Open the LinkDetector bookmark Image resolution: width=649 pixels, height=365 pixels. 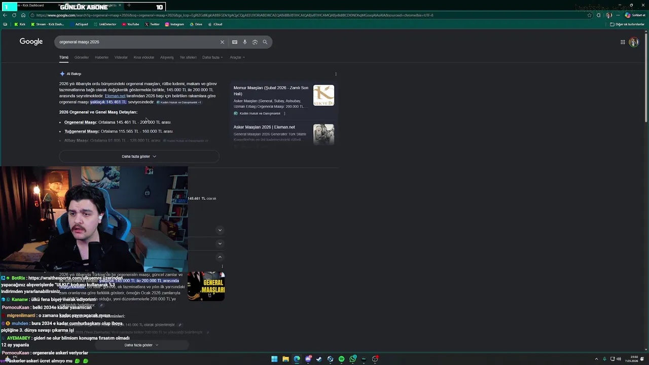(x=105, y=24)
